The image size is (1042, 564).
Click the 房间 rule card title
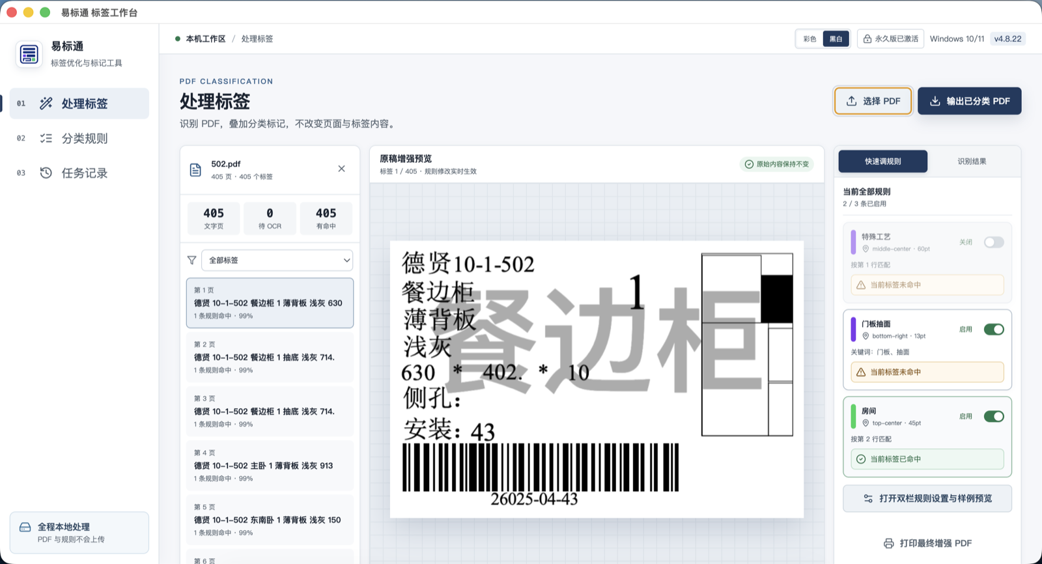click(x=869, y=411)
